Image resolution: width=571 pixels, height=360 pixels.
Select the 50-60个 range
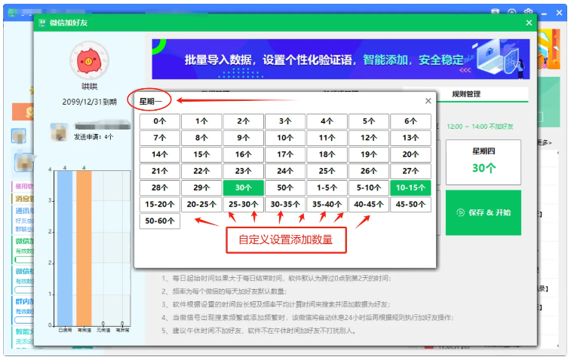(159, 221)
